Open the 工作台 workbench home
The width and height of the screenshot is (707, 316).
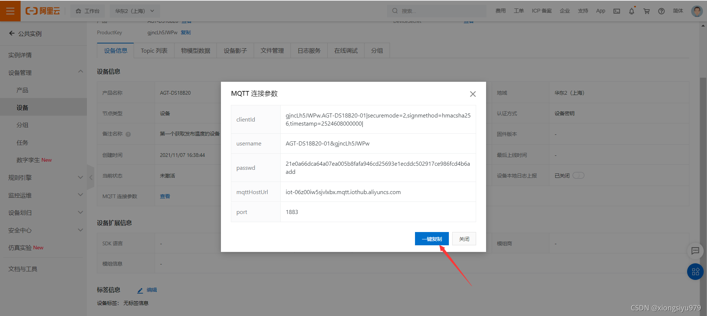point(88,11)
